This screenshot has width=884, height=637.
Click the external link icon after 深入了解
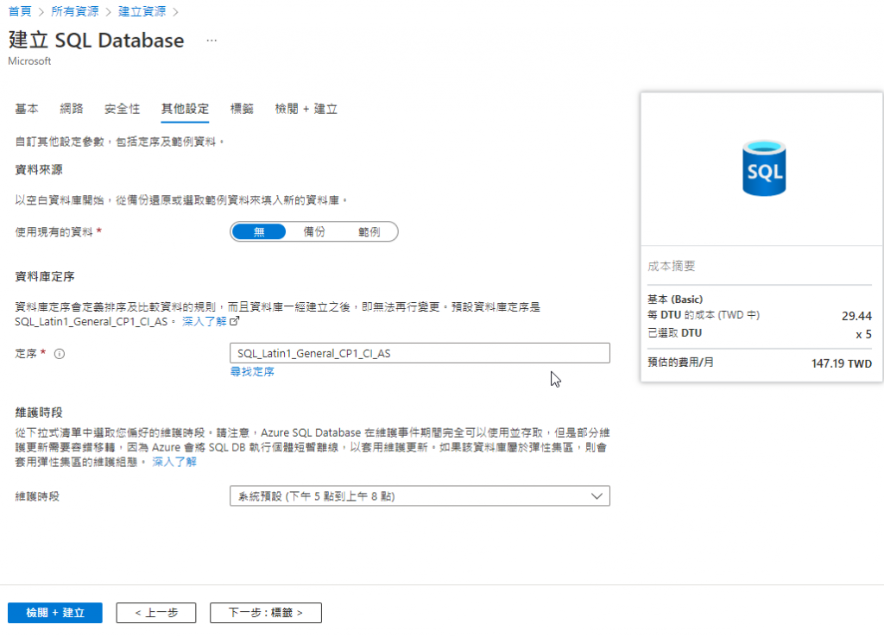click(x=235, y=321)
